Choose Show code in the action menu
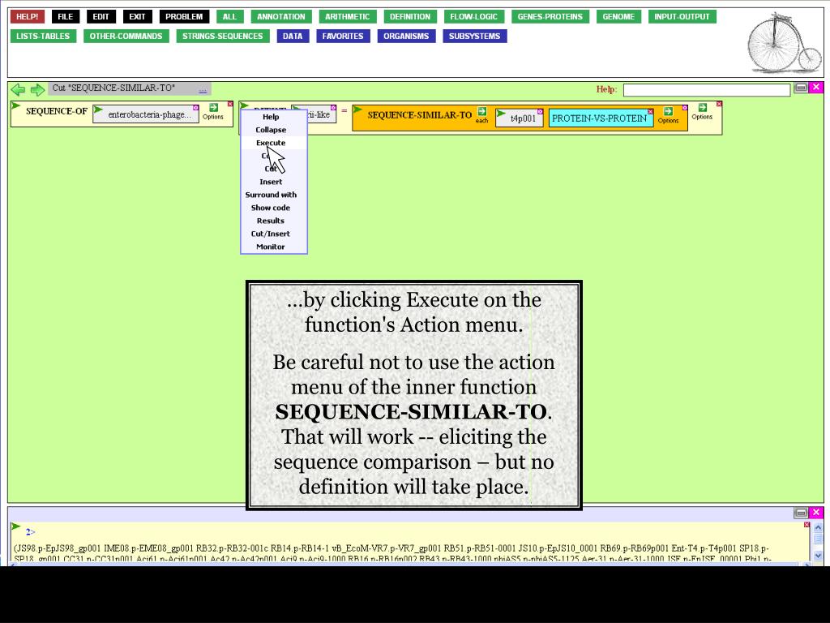This screenshot has width=830, height=623. [271, 208]
